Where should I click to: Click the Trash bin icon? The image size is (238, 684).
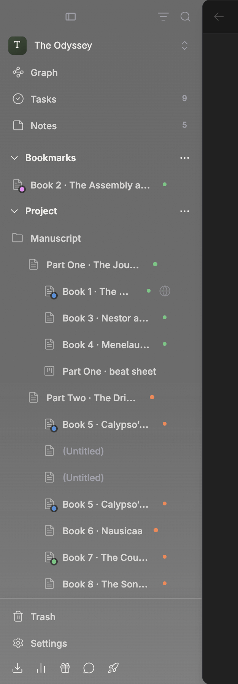[18, 616]
